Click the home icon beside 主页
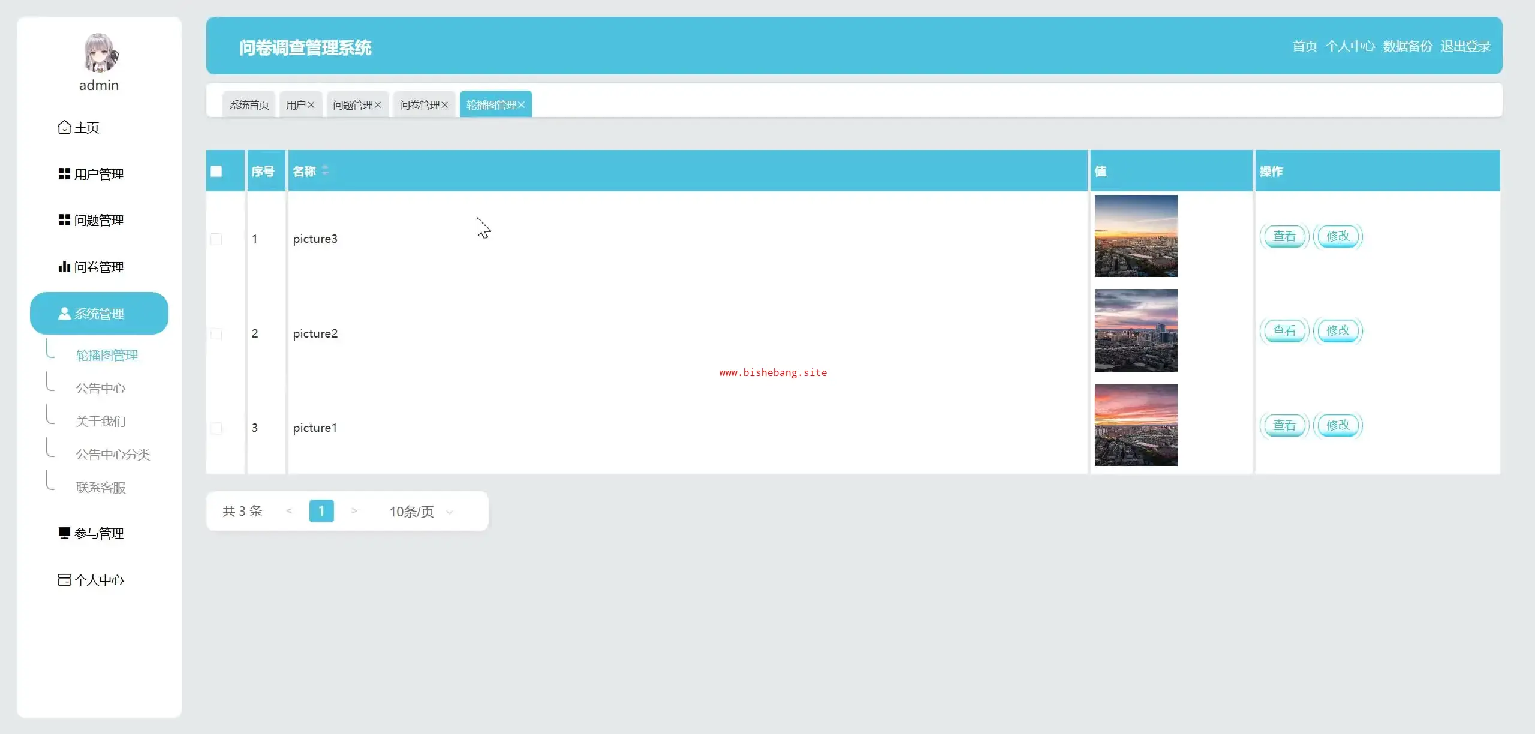The width and height of the screenshot is (1535, 734). pyautogui.click(x=64, y=127)
